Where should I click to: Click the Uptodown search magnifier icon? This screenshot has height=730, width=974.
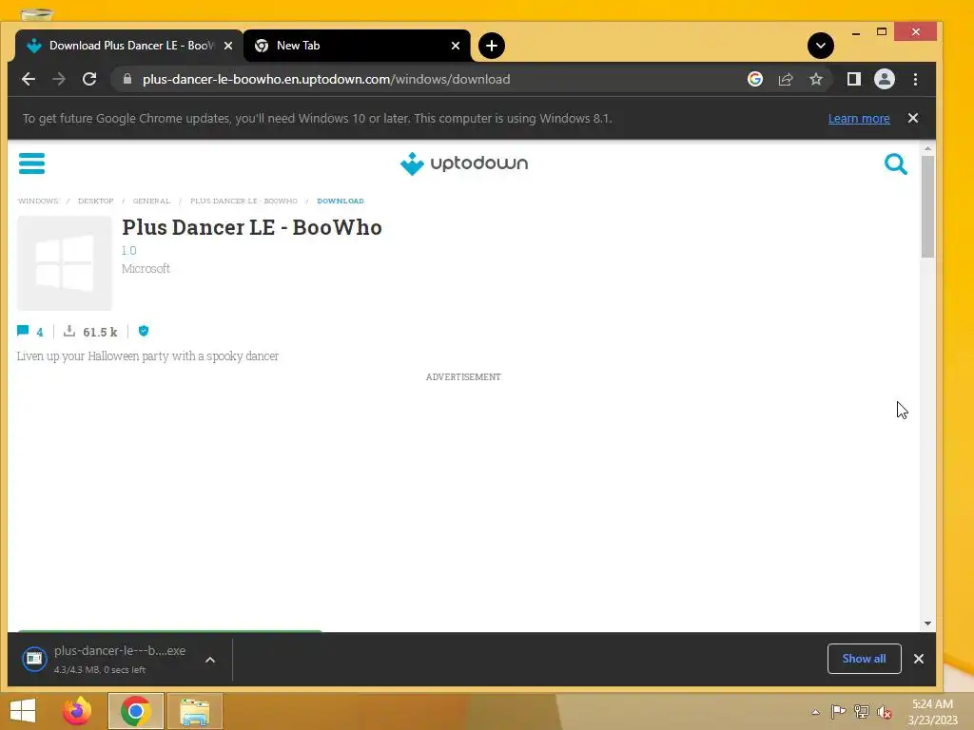895,163
